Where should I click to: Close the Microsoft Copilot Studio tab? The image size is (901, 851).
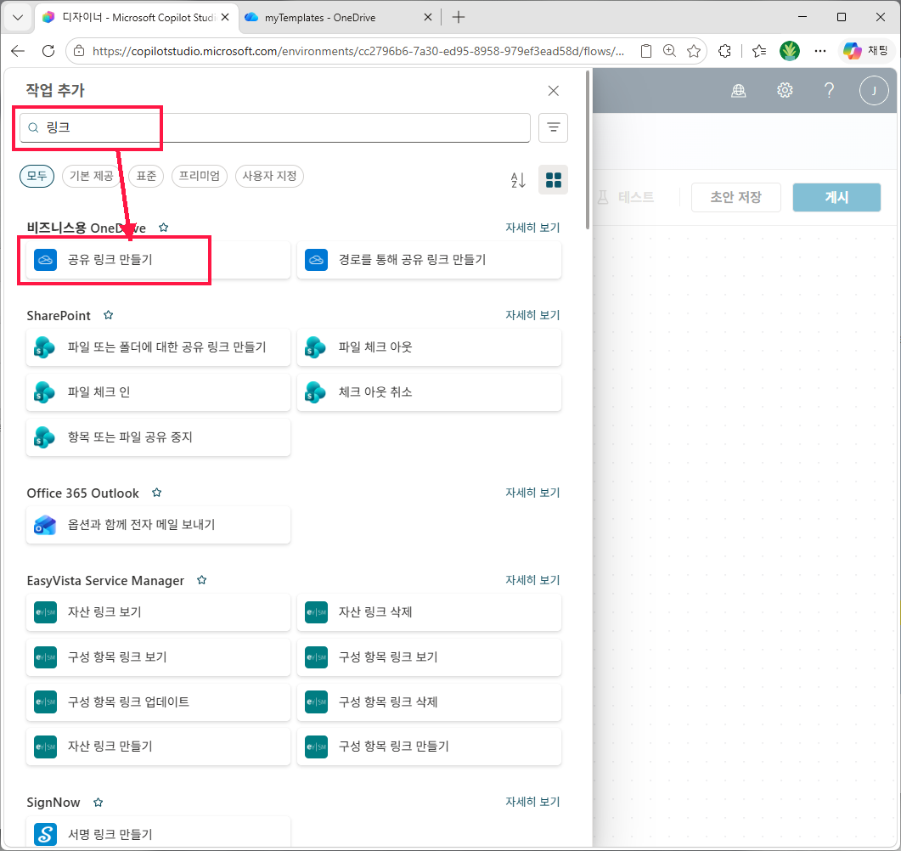coord(225,17)
